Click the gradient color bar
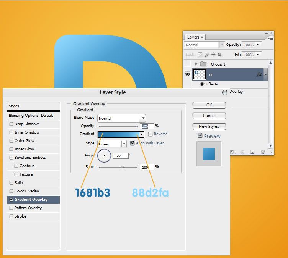The image size is (288, 258). point(119,134)
